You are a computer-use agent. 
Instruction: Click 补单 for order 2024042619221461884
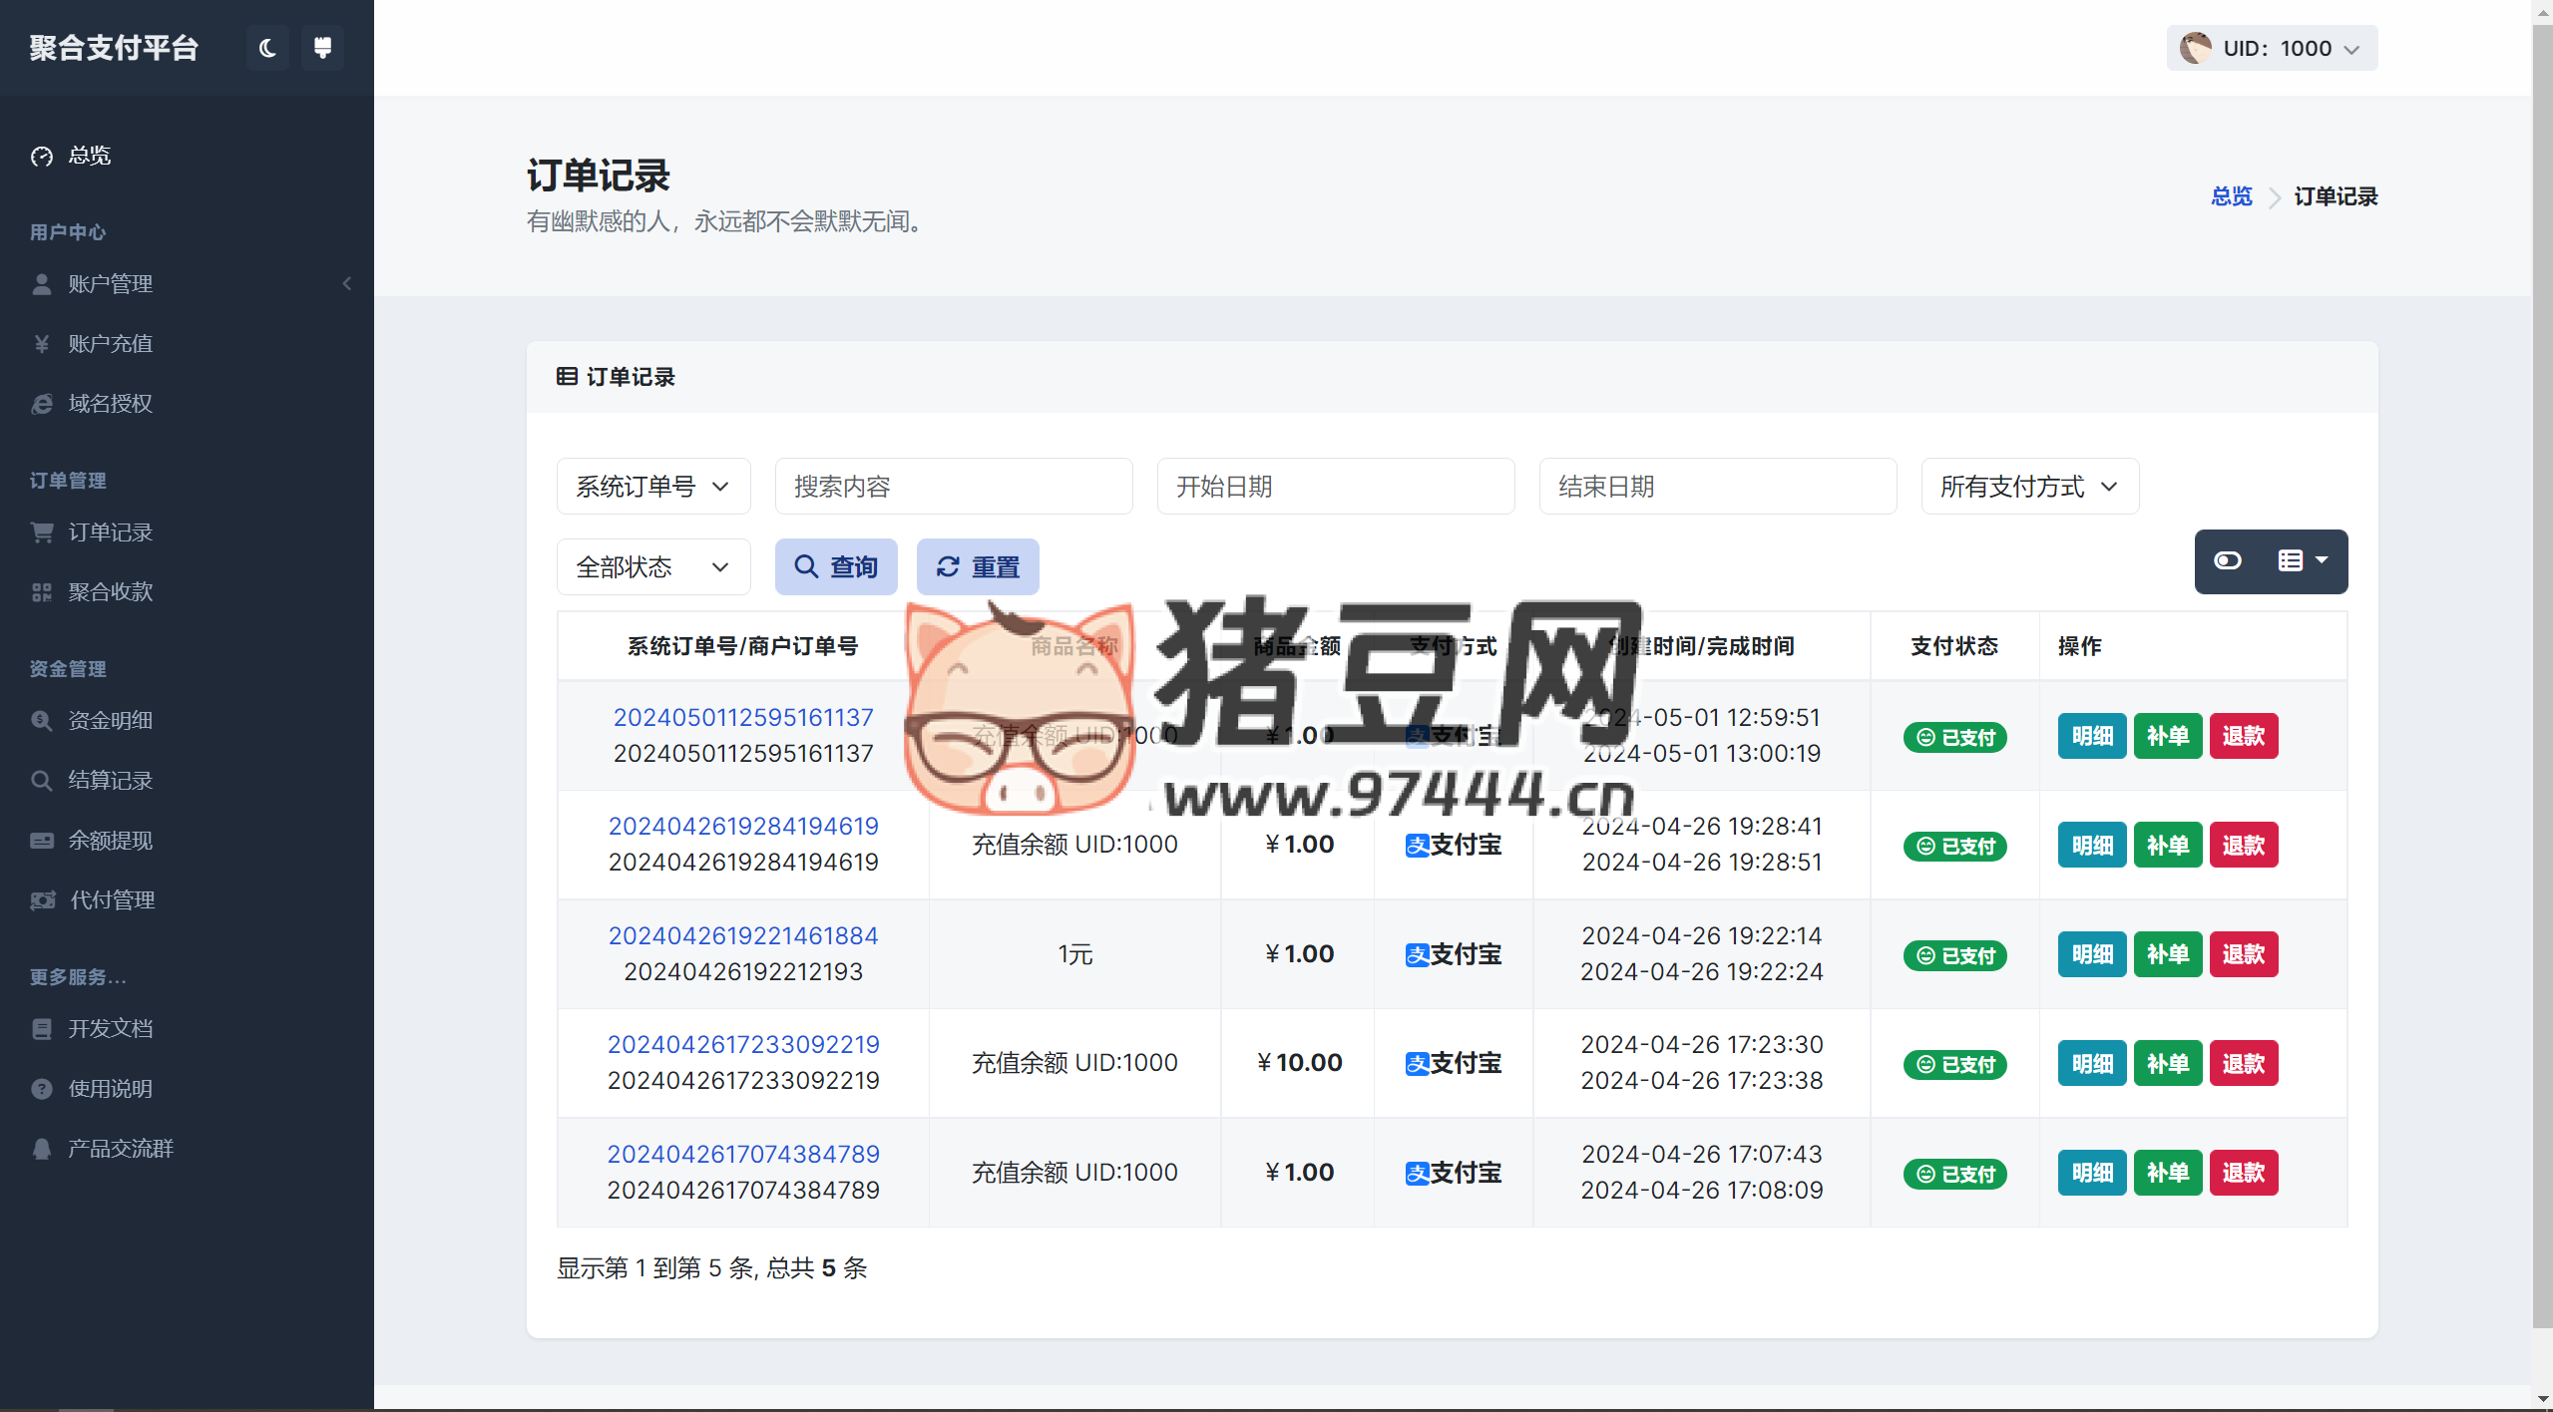click(x=2168, y=954)
